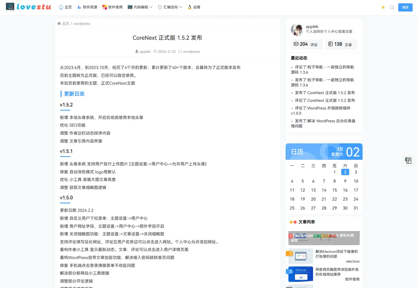Viewport: 418px width, 288px height.
Task: Expand the 代码编程 dropdown menu
Action: (151, 7)
